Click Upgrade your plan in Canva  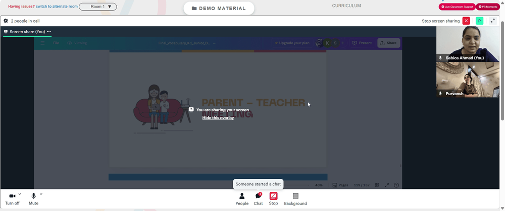pos(292,43)
